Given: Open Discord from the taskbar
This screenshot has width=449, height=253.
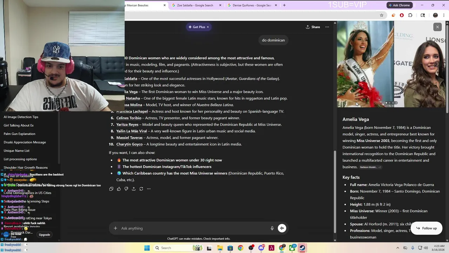Looking at the screenshot, I should tap(261, 248).
